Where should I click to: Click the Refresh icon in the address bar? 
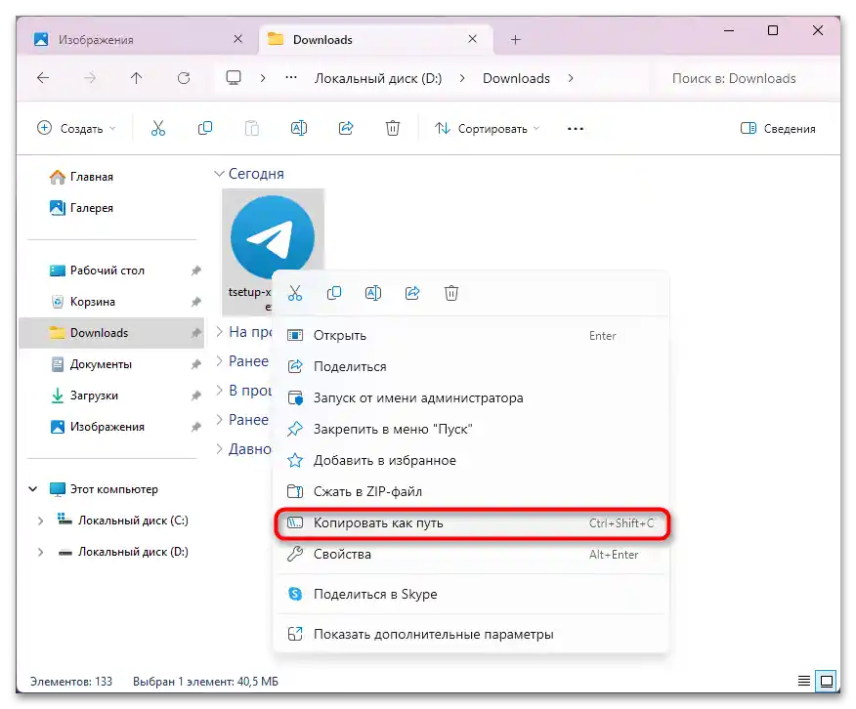(x=184, y=78)
